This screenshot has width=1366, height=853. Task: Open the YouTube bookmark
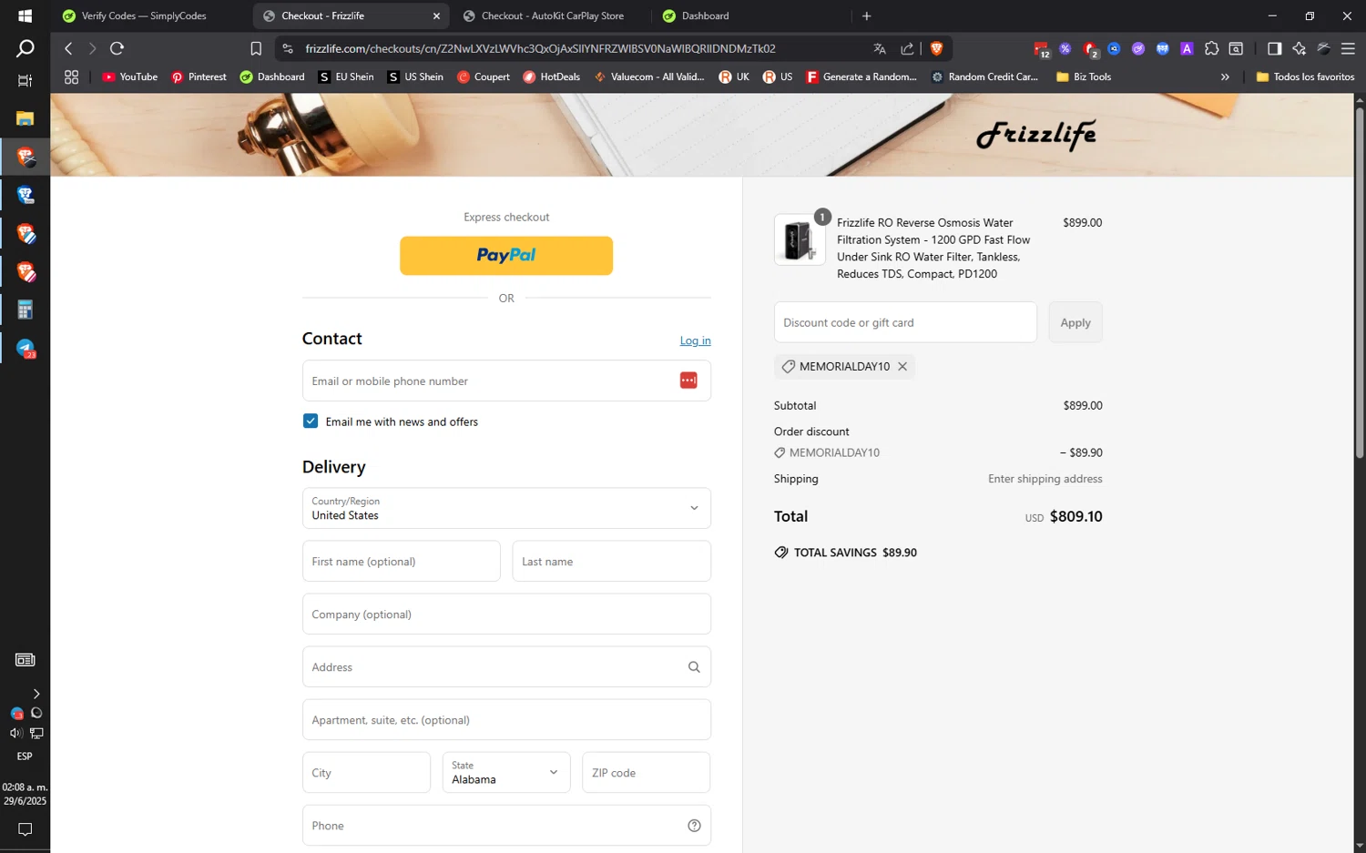tap(130, 76)
